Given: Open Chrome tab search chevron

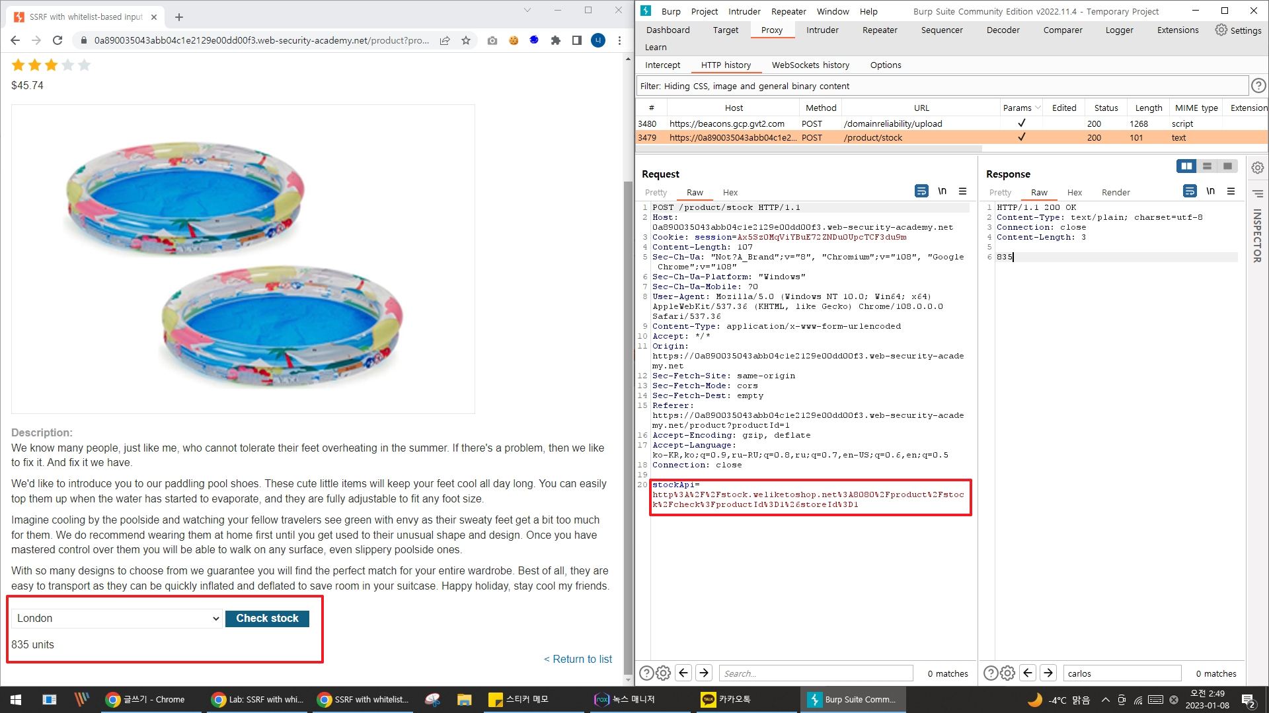Looking at the screenshot, I should point(527,10).
